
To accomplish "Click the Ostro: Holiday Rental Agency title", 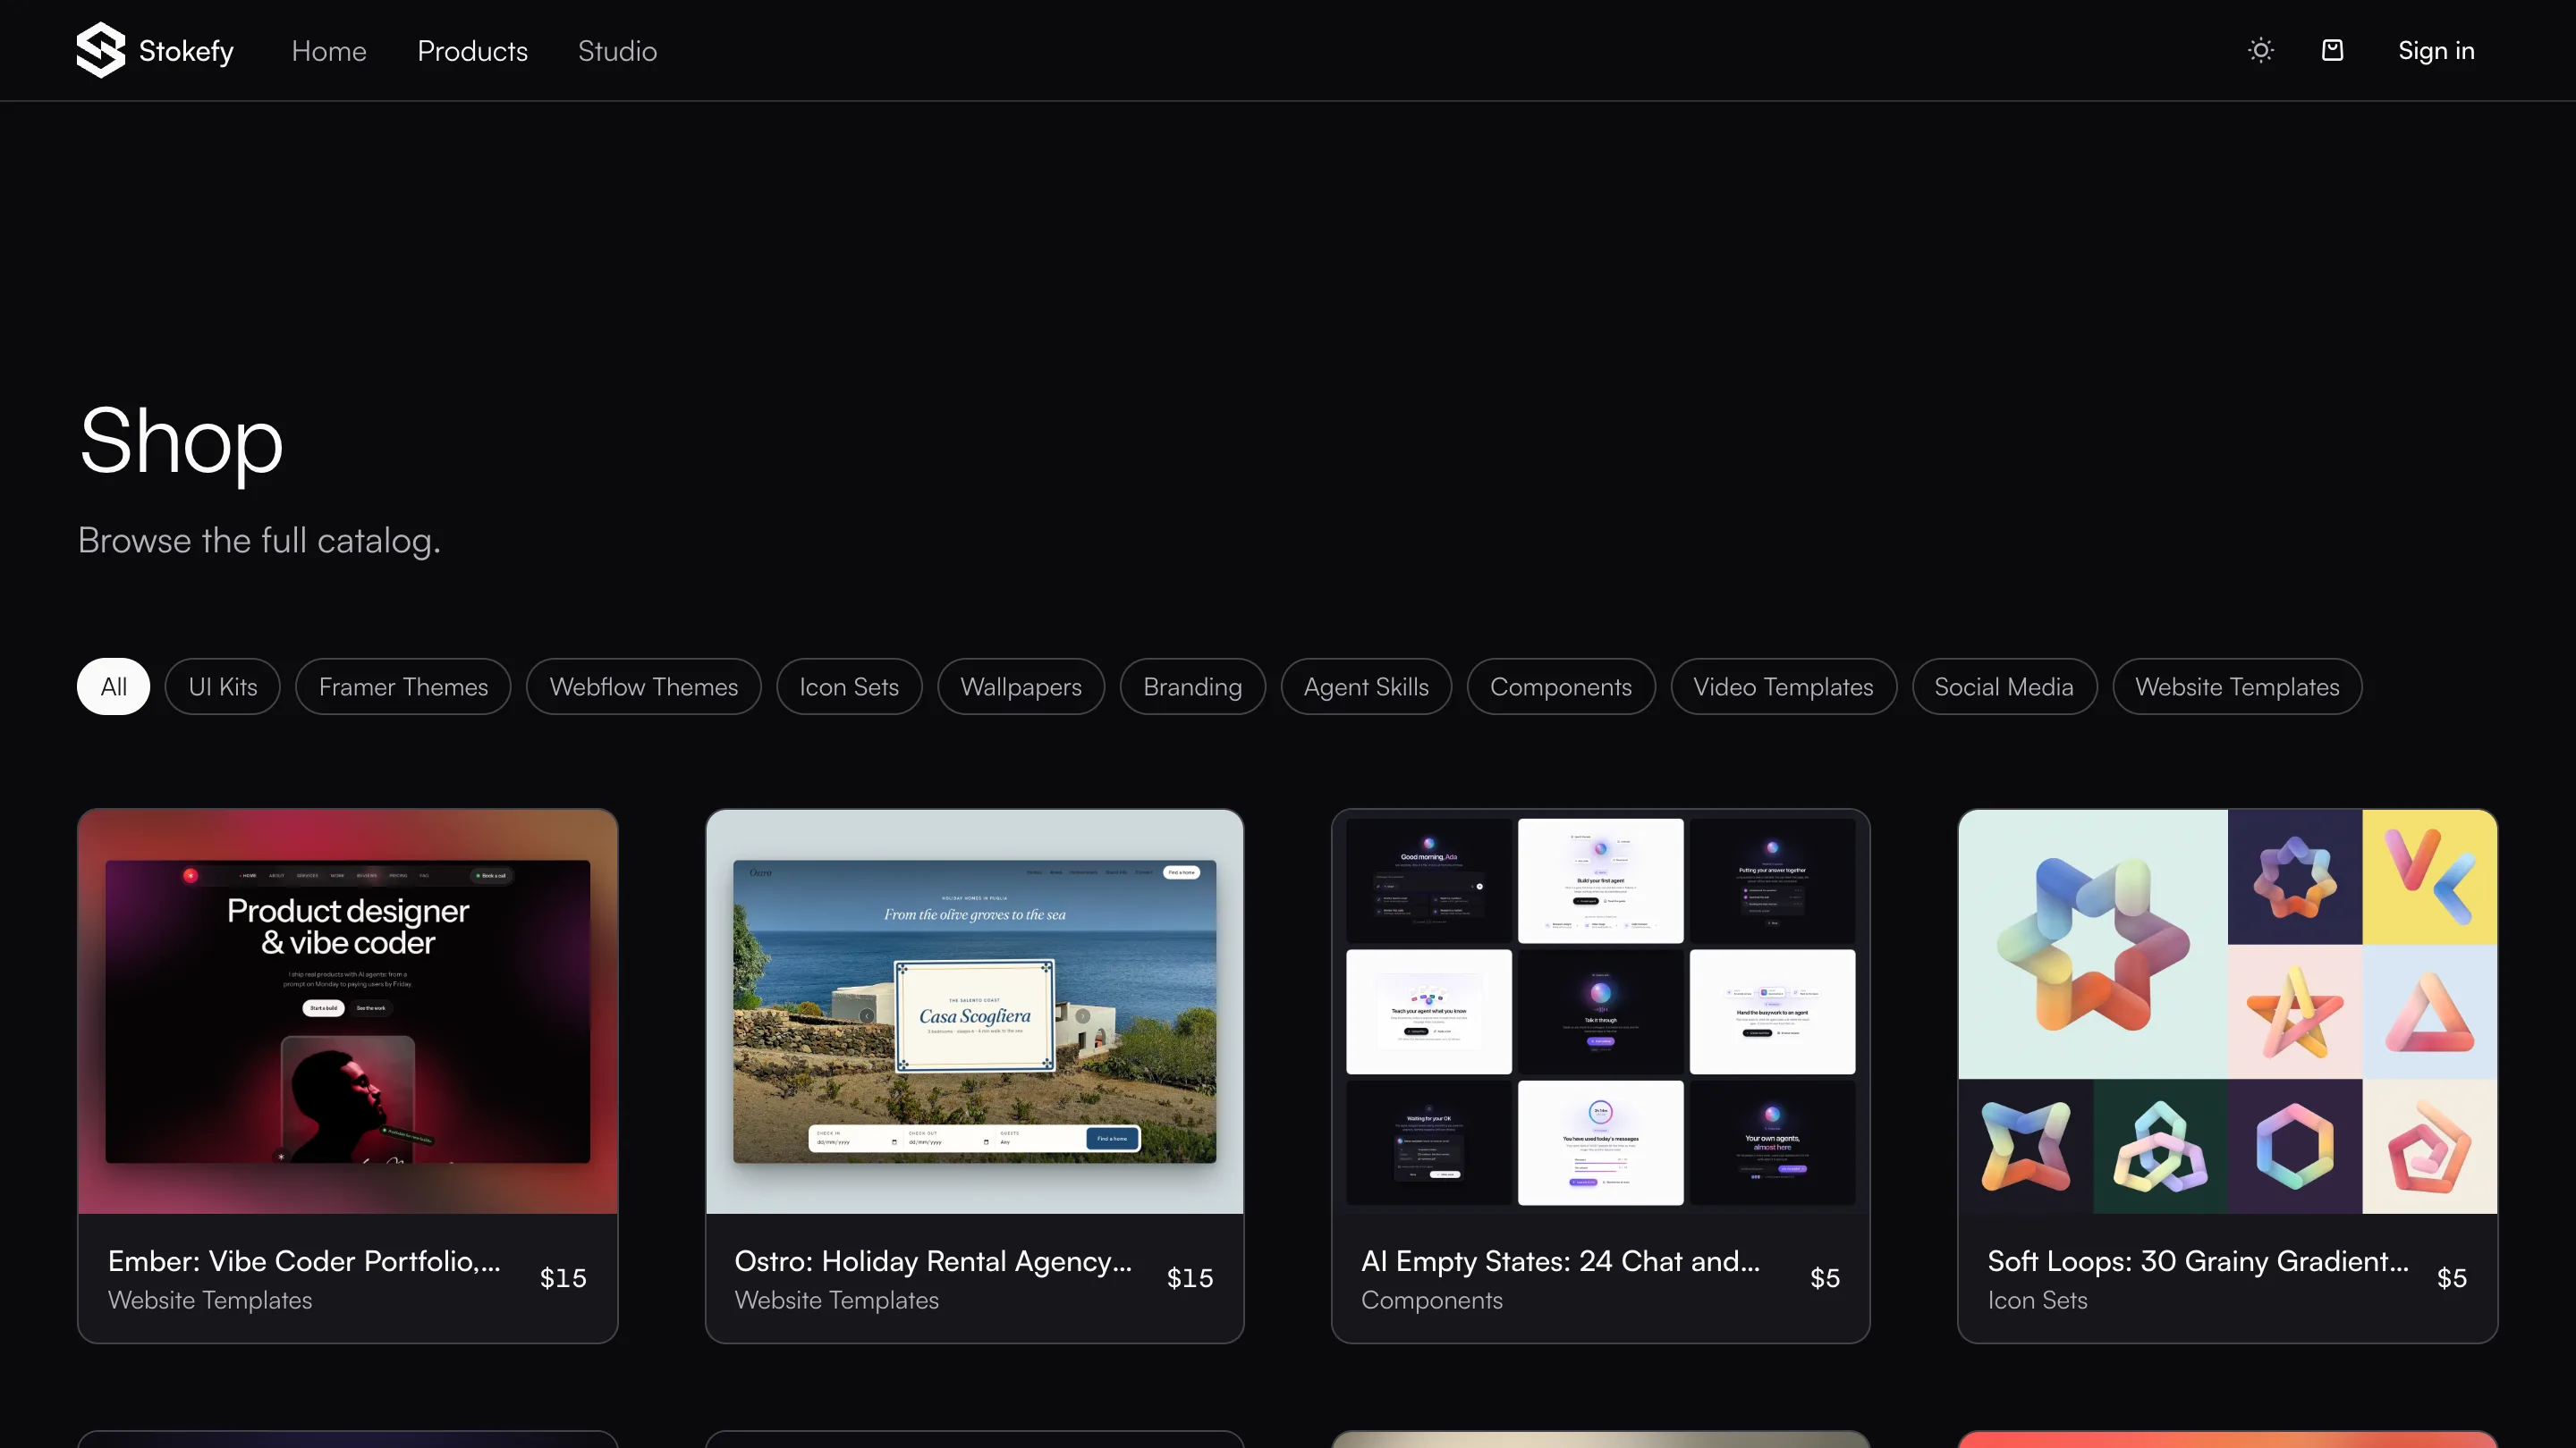I will (933, 1261).
